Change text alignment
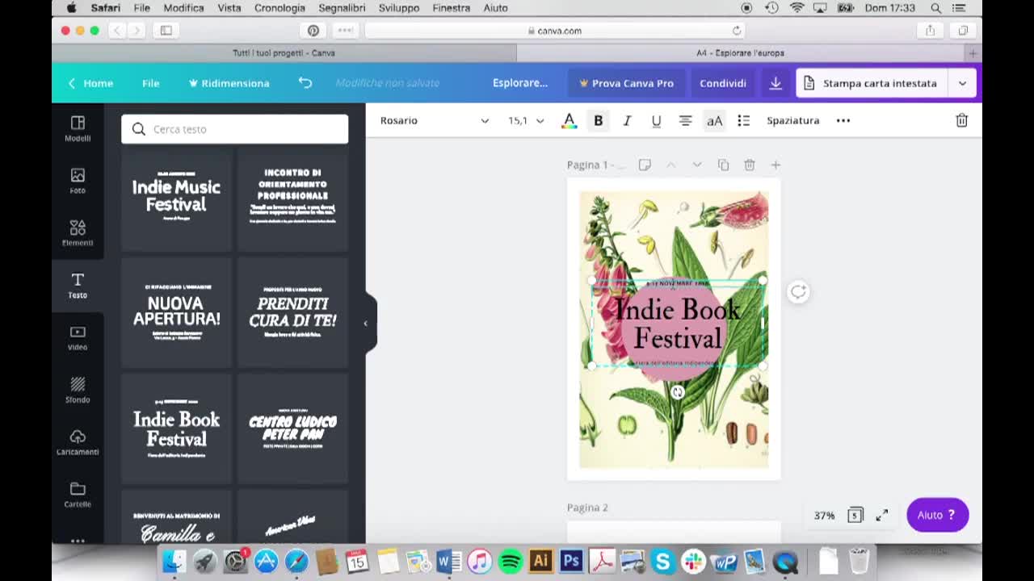Image resolution: width=1034 pixels, height=581 pixels. click(x=685, y=120)
